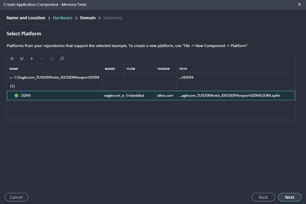Screen dimensions: 306x204
Task: Click the expand all double-chevron icon
Action: pos(22,59)
